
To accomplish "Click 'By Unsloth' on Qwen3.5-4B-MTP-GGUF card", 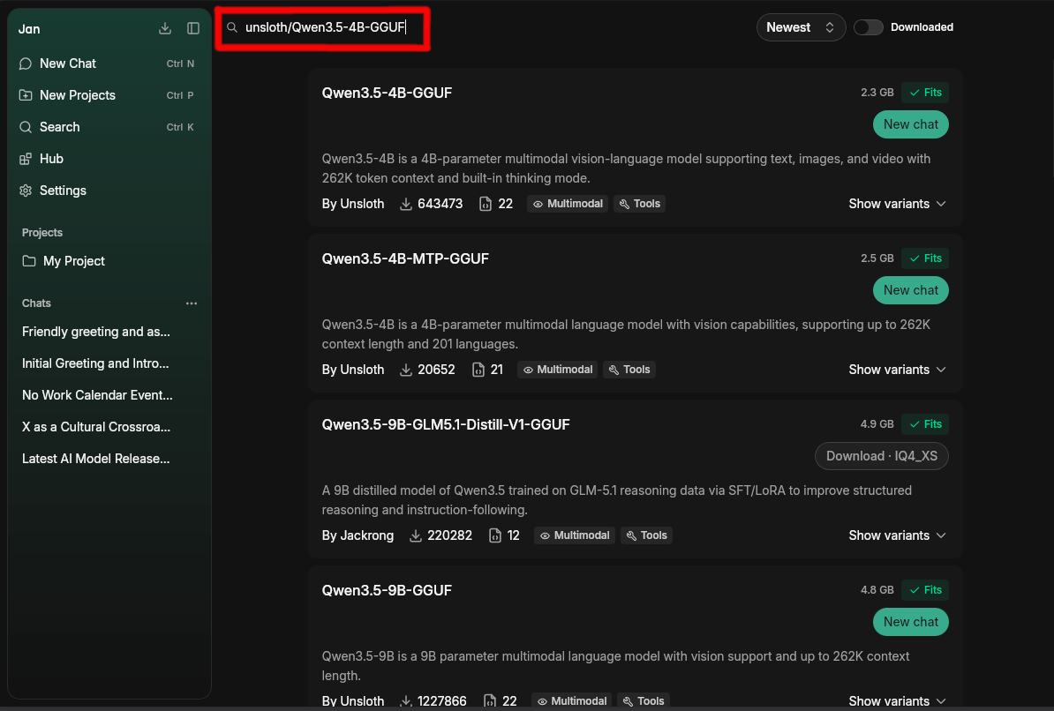I will pyautogui.click(x=353, y=370).
